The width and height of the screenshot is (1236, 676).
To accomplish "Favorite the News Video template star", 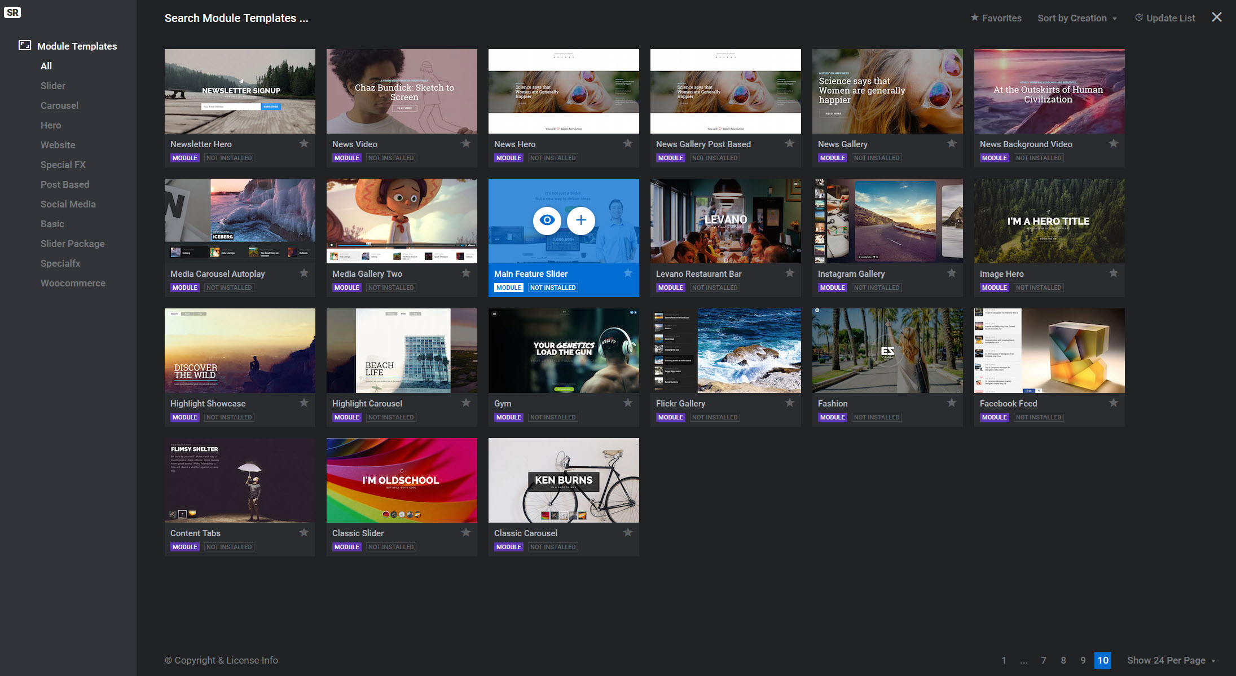I will pos(466,144).
